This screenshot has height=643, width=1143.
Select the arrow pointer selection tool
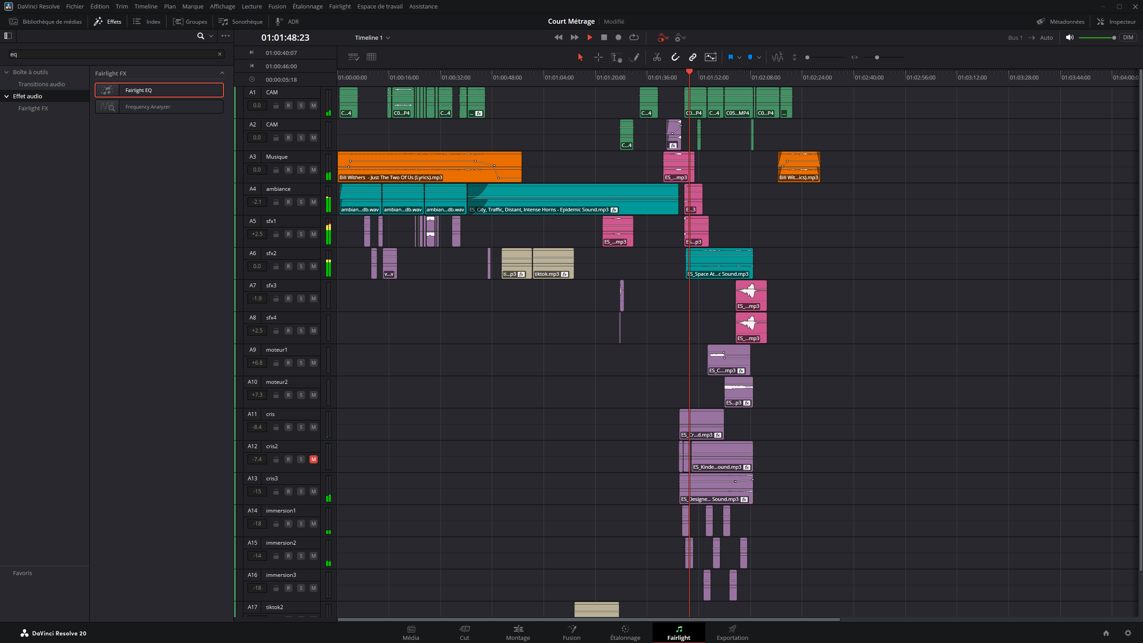coord(580,57)
